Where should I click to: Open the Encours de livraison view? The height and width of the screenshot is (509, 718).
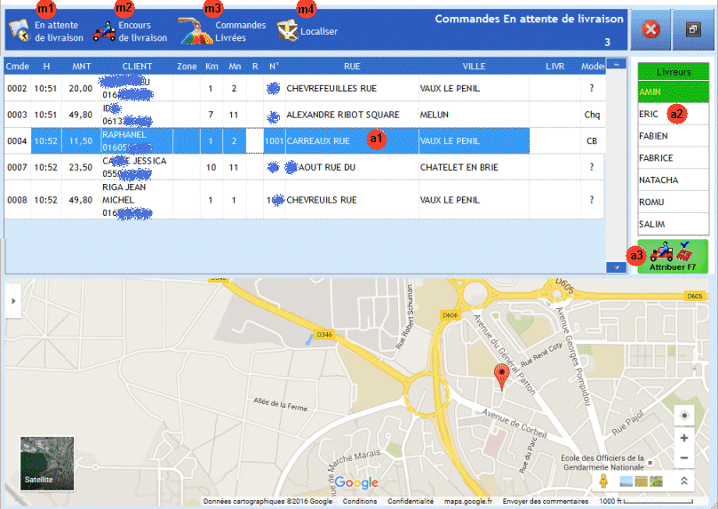click(x=131, y=31)
